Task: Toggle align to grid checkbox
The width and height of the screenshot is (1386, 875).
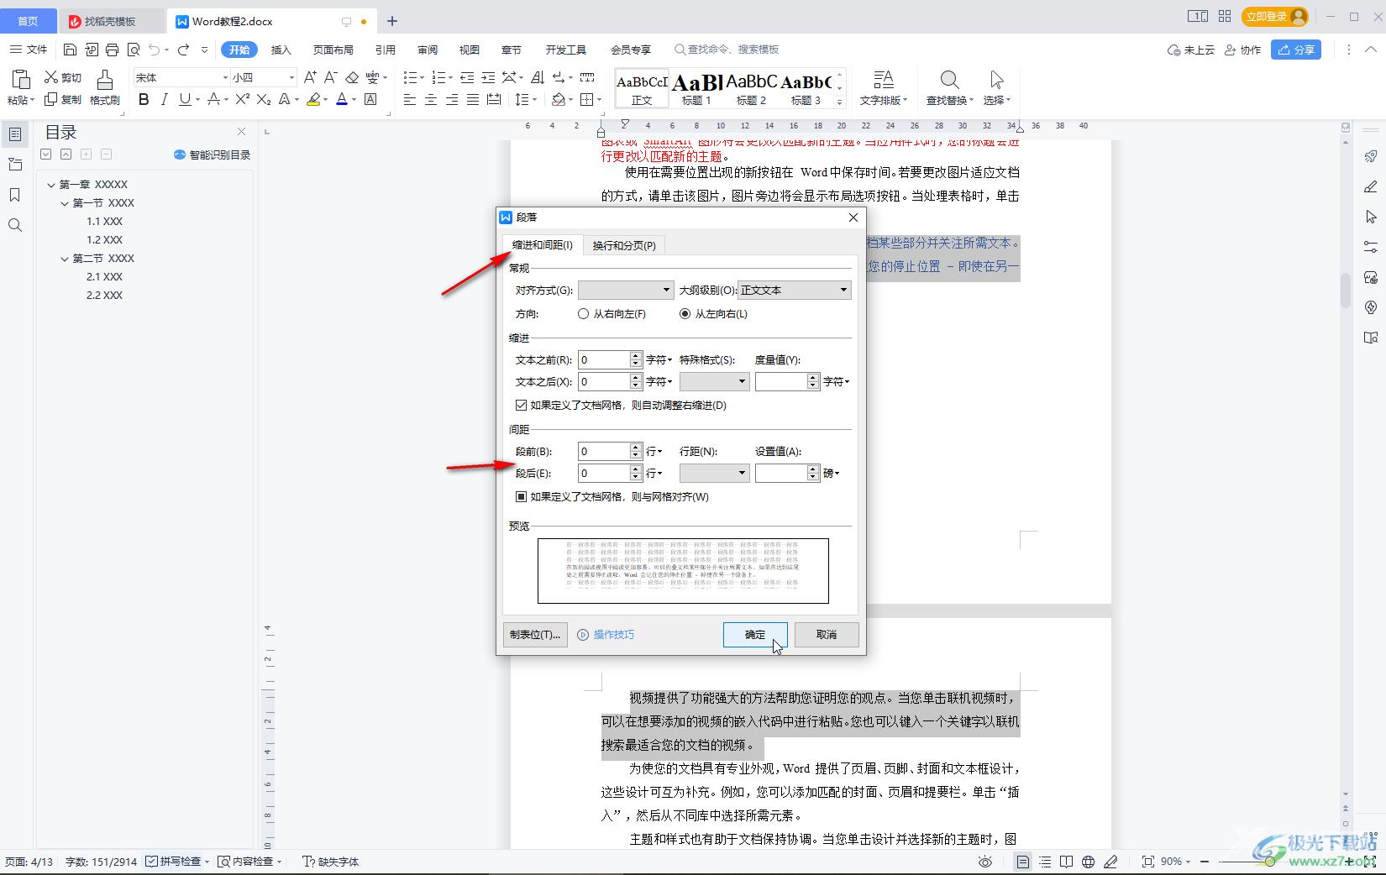Action: [521, 496]
